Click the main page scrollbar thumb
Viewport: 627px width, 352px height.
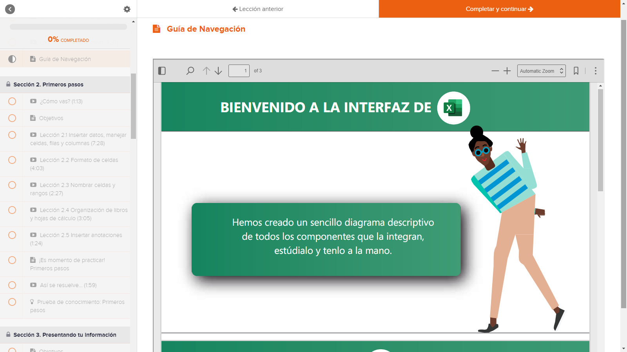point(623,164)
